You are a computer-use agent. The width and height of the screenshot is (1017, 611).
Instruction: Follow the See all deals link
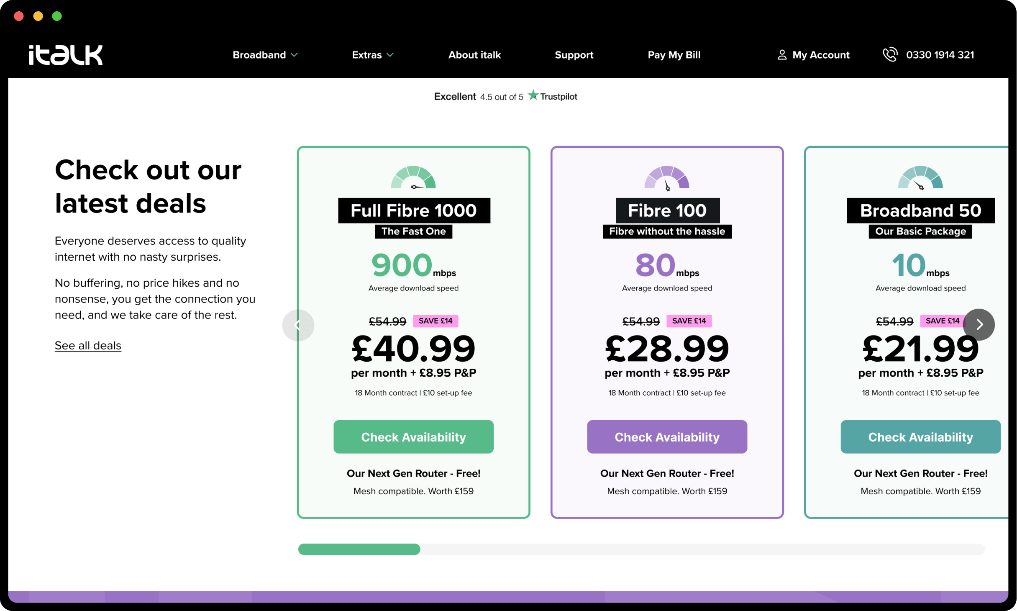[88, 345]
